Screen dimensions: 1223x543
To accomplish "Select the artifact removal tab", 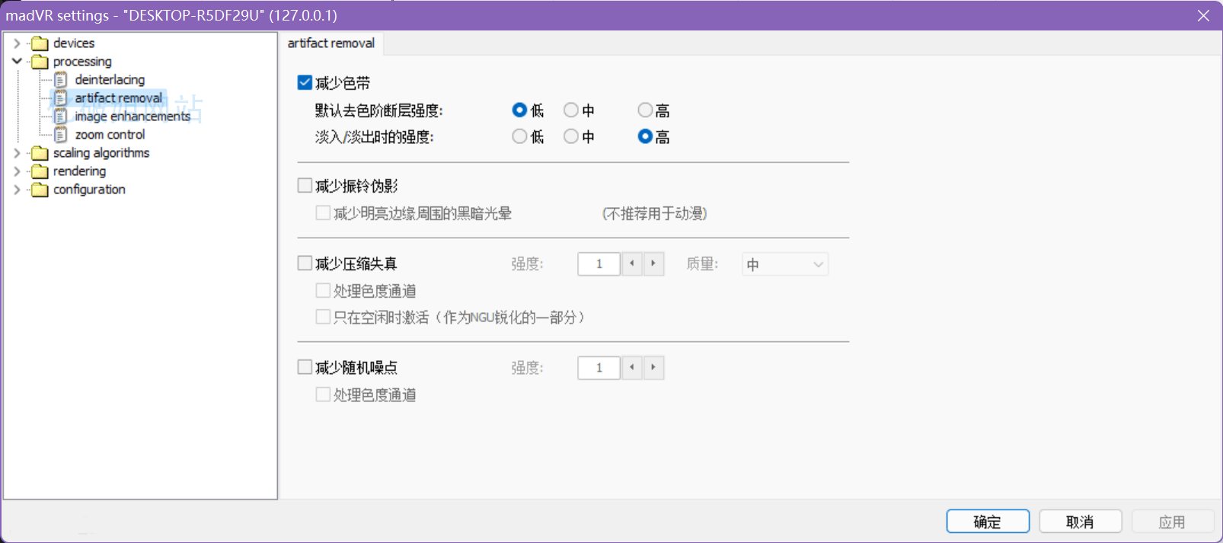I will click(330, 43).
